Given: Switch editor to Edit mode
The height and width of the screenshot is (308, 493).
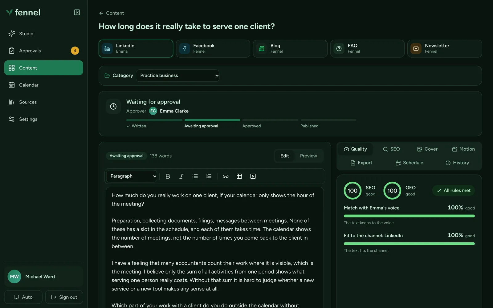Looking at the screenshot, I should click(285, 156).
